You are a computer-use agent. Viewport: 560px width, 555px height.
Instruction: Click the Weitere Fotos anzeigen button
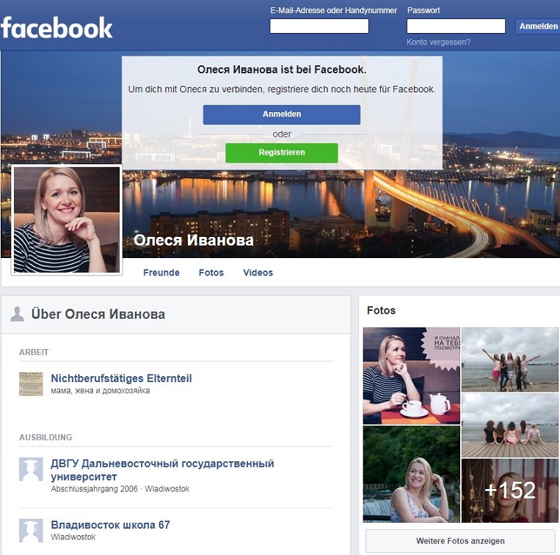click(460, 541)
